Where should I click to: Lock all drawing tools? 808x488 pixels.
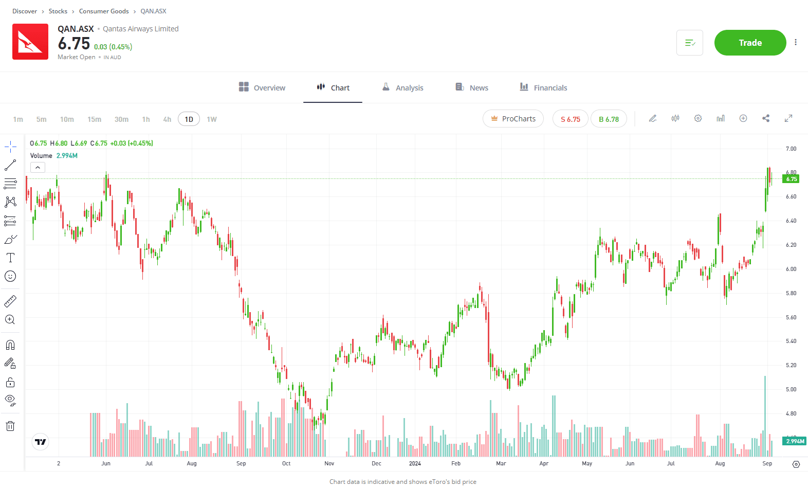pos(10,382)
